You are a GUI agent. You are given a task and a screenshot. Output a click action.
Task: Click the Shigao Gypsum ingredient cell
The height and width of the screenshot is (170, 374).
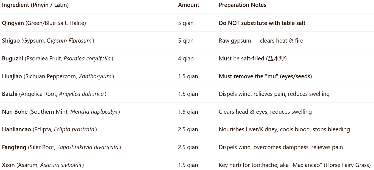48,41
